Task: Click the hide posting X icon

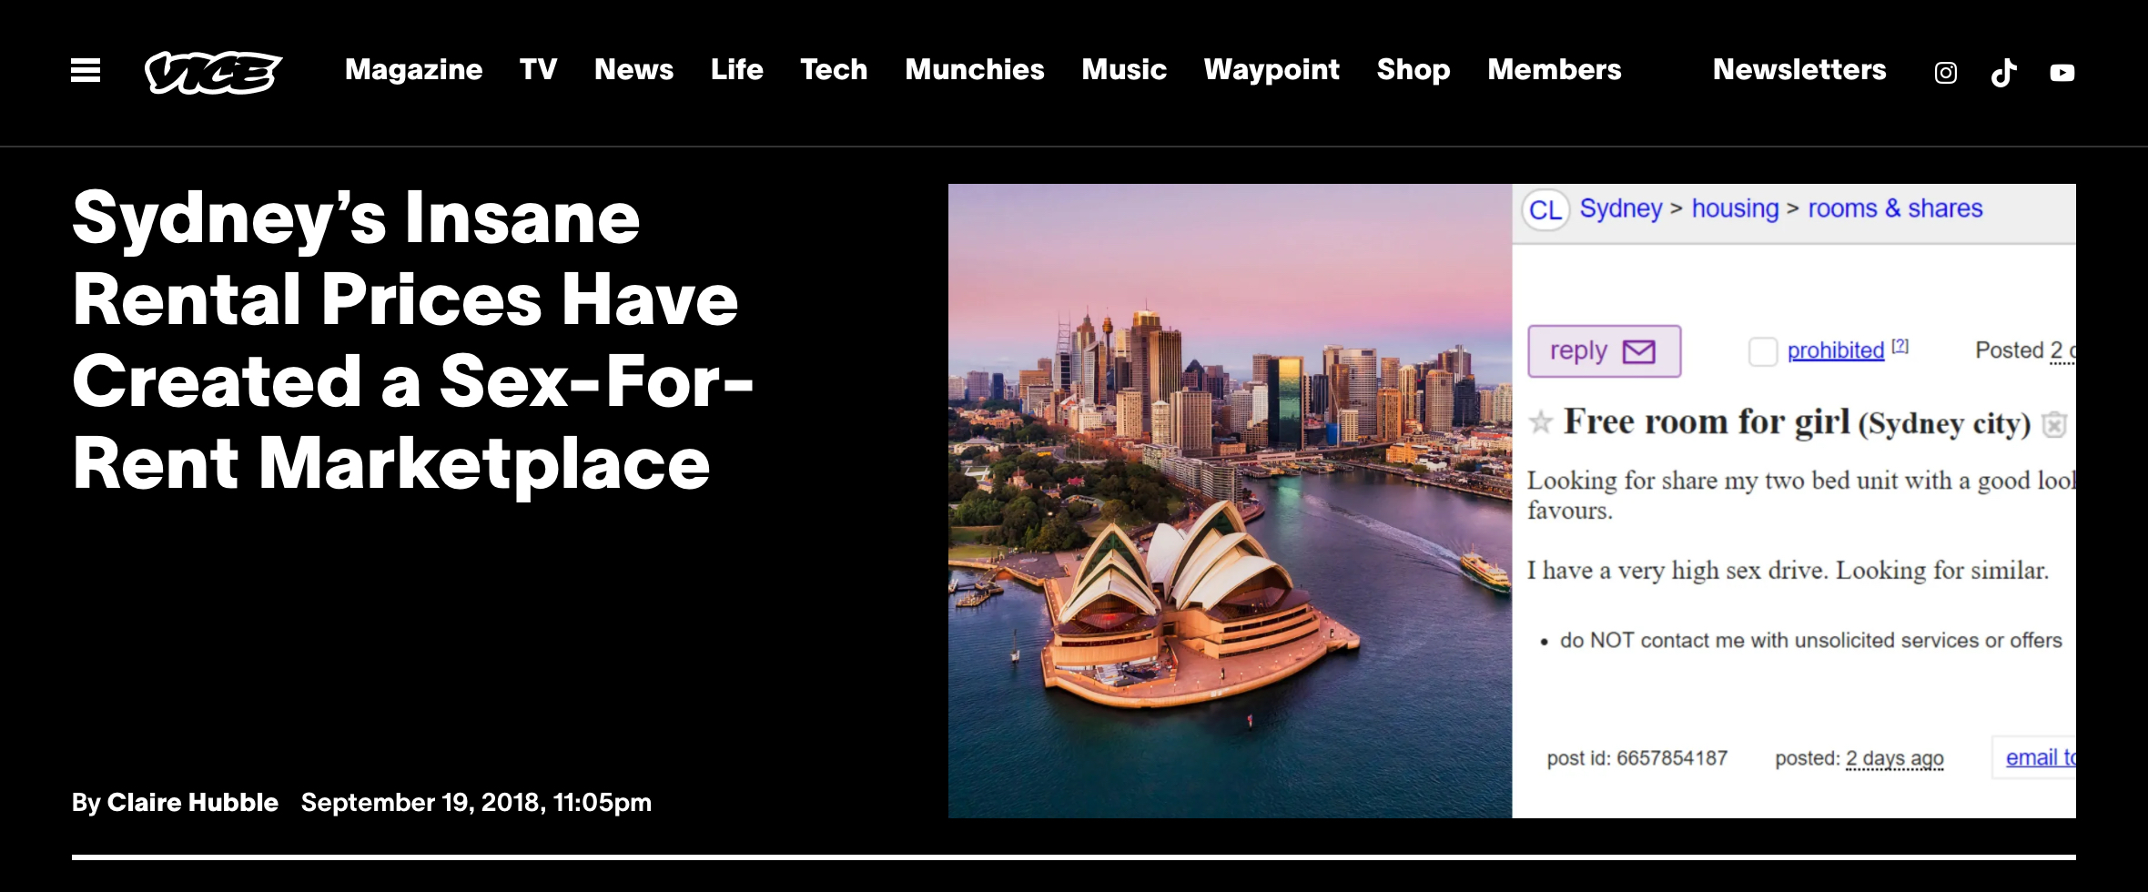Action: pos(2054,424)
